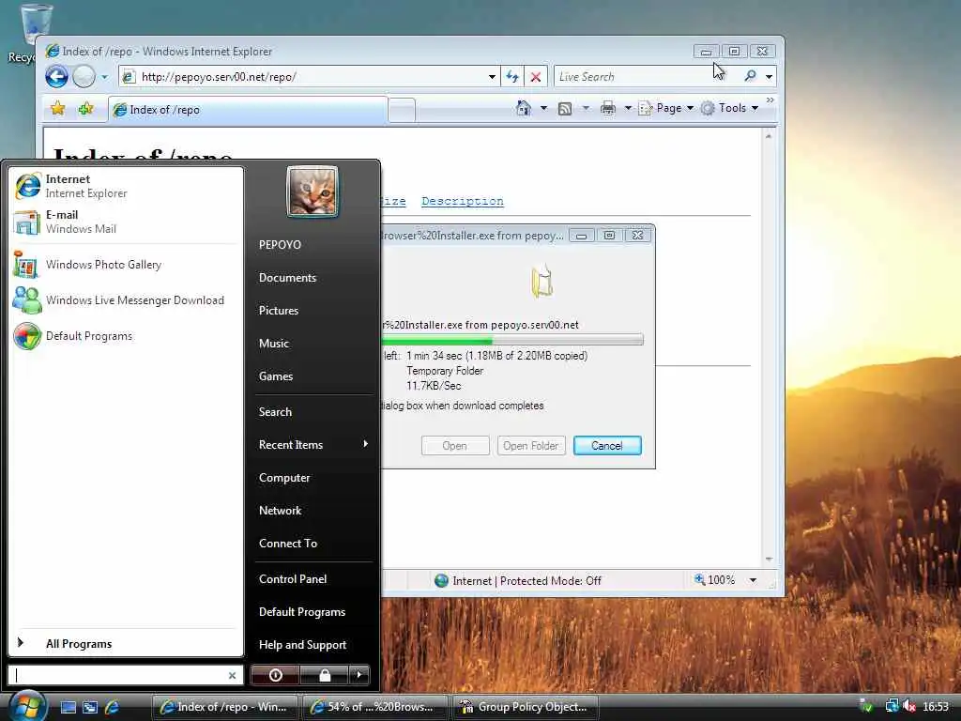Select the Index of /repo tab
This screenshot has width=961, height=721.
(x=248, y=110)
